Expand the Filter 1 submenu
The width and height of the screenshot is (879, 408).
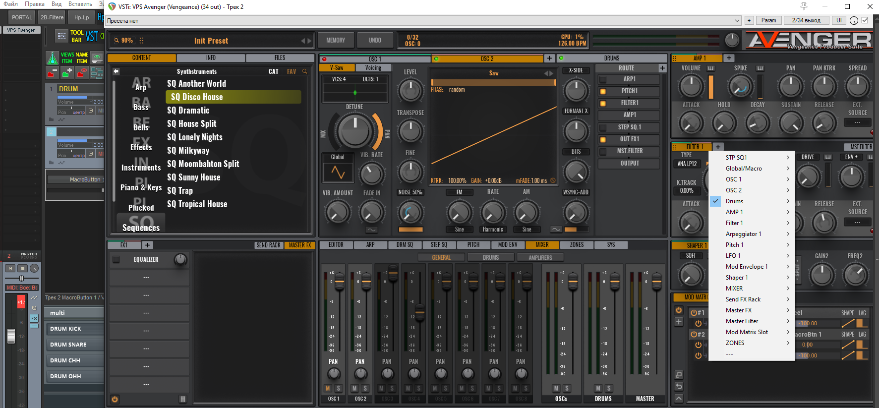click(752, 223)
